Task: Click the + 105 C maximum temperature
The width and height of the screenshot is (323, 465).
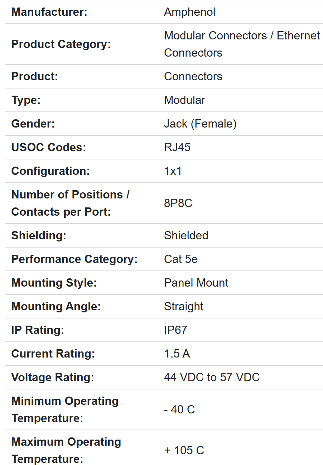Action: tap(184, 450)
